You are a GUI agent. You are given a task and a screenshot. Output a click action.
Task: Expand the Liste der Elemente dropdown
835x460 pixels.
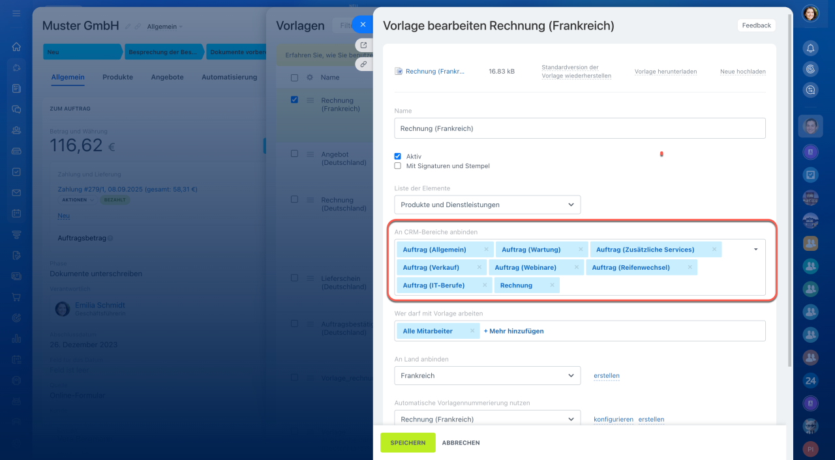[487, 205]
